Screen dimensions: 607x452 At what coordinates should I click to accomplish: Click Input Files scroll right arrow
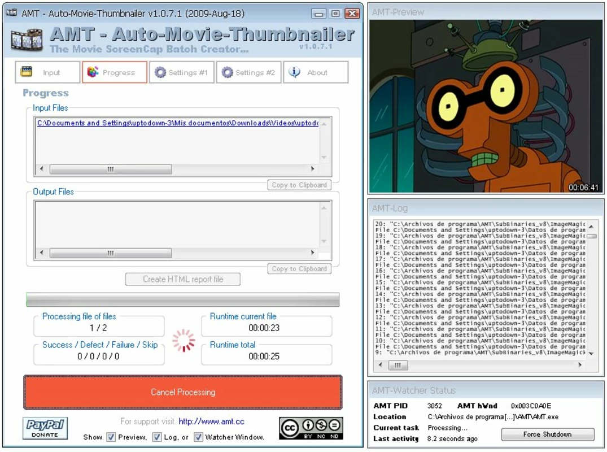point(312,169)
